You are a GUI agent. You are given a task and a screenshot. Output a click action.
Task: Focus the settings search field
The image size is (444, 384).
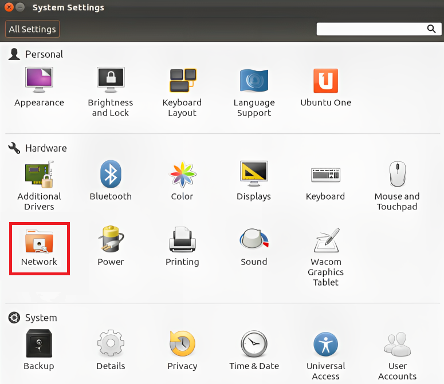point(379,29)
